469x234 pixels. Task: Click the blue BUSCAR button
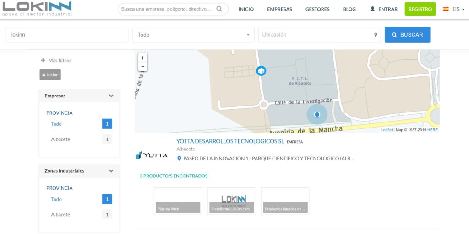pos(407,35)
